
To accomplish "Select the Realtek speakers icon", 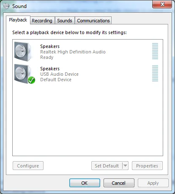I will tap(23, 51).
